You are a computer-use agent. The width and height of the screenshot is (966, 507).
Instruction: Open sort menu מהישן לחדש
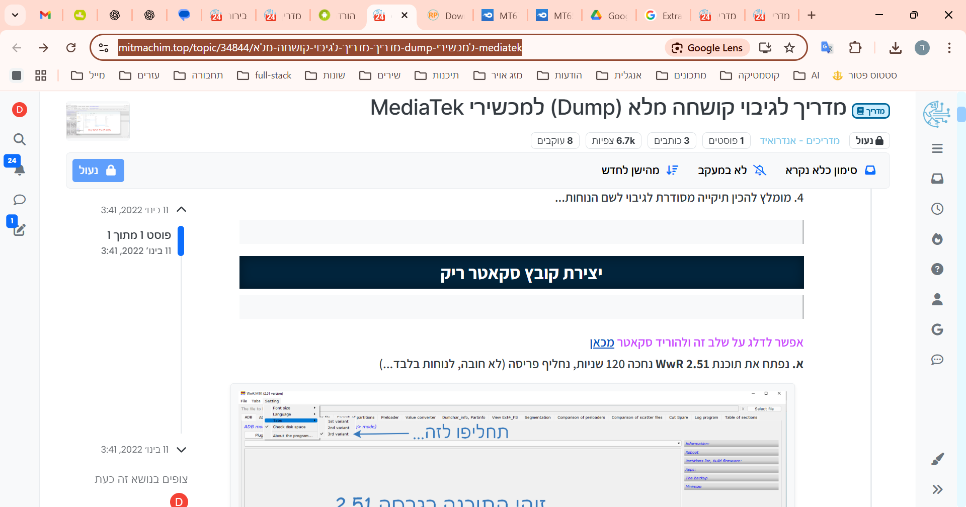pos(640,171)
